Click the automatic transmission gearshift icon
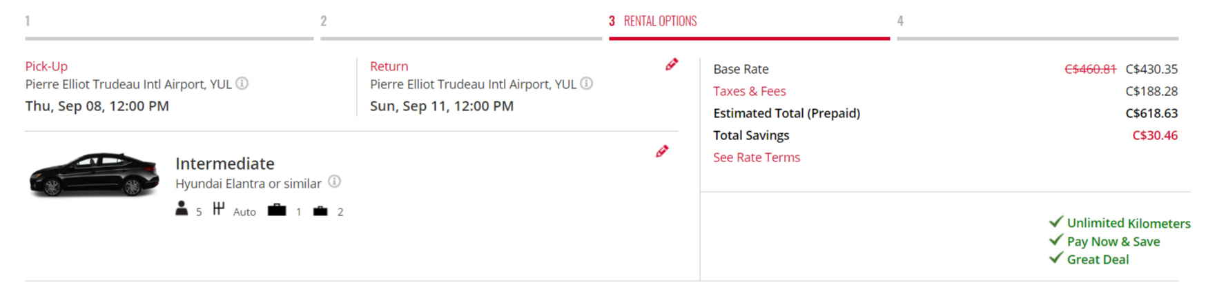This screenshot has height=285, width=1206. click(x=219, y=208)
